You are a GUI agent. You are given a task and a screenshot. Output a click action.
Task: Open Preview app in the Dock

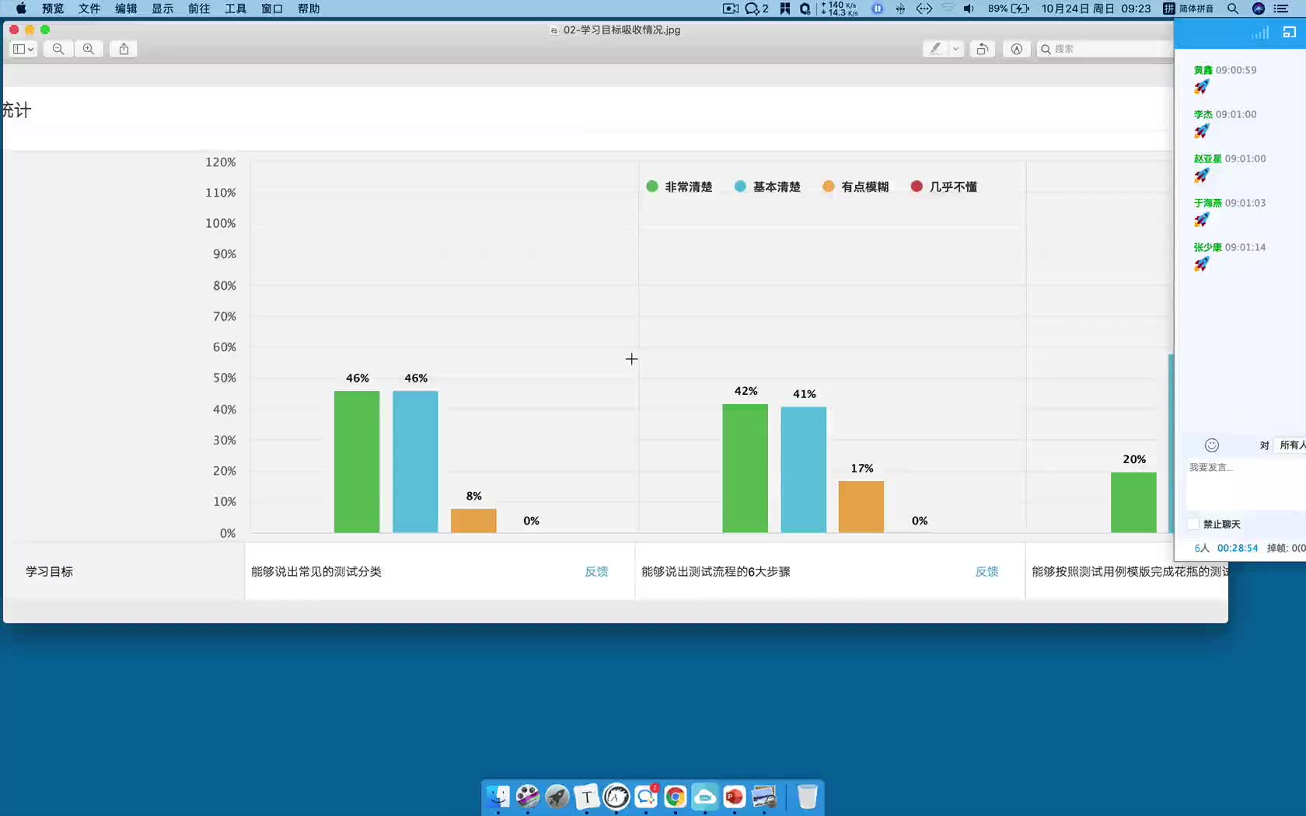pos(764,797)
